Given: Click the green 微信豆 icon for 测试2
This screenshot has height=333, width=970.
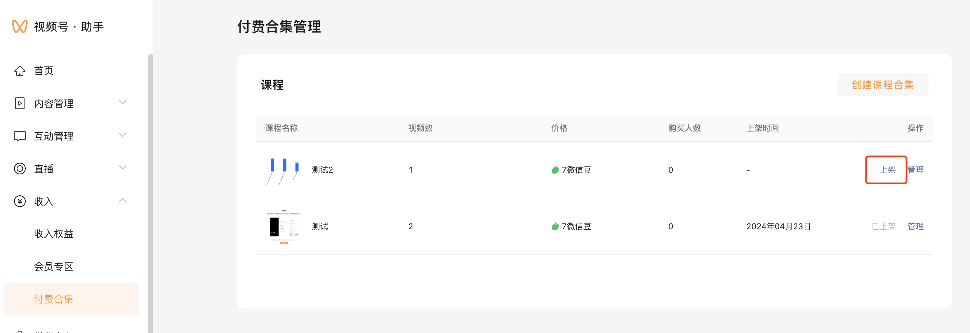Looking at the screenshot, I should (x=555, y=170).
